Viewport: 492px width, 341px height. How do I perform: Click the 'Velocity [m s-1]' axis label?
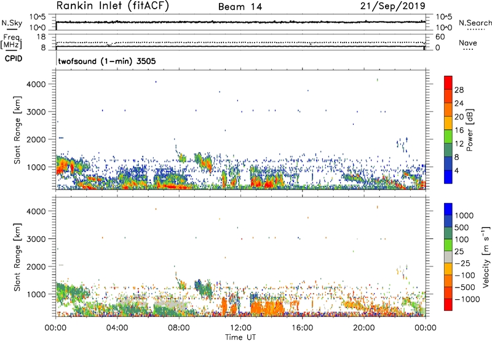[486, 257]
